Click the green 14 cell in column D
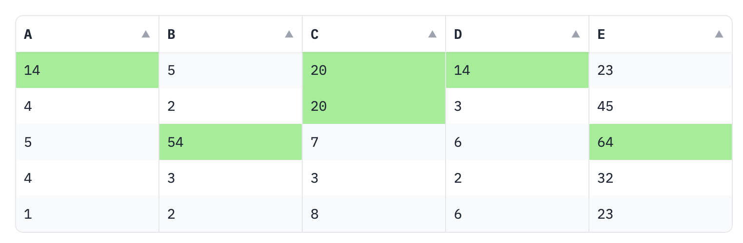Screen dimensions: 743x243 coord(517,70)
